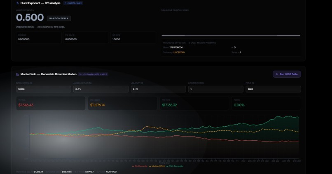Click the Stationary status UNCERTAIN

pos(179,52)
